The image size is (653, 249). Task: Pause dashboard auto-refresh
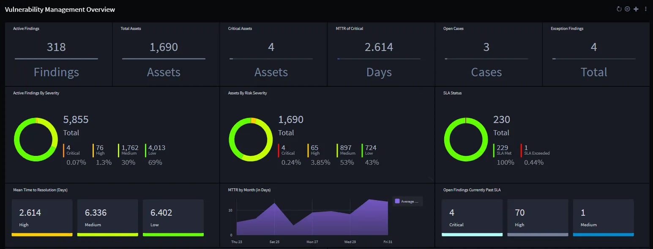[628, 9]
